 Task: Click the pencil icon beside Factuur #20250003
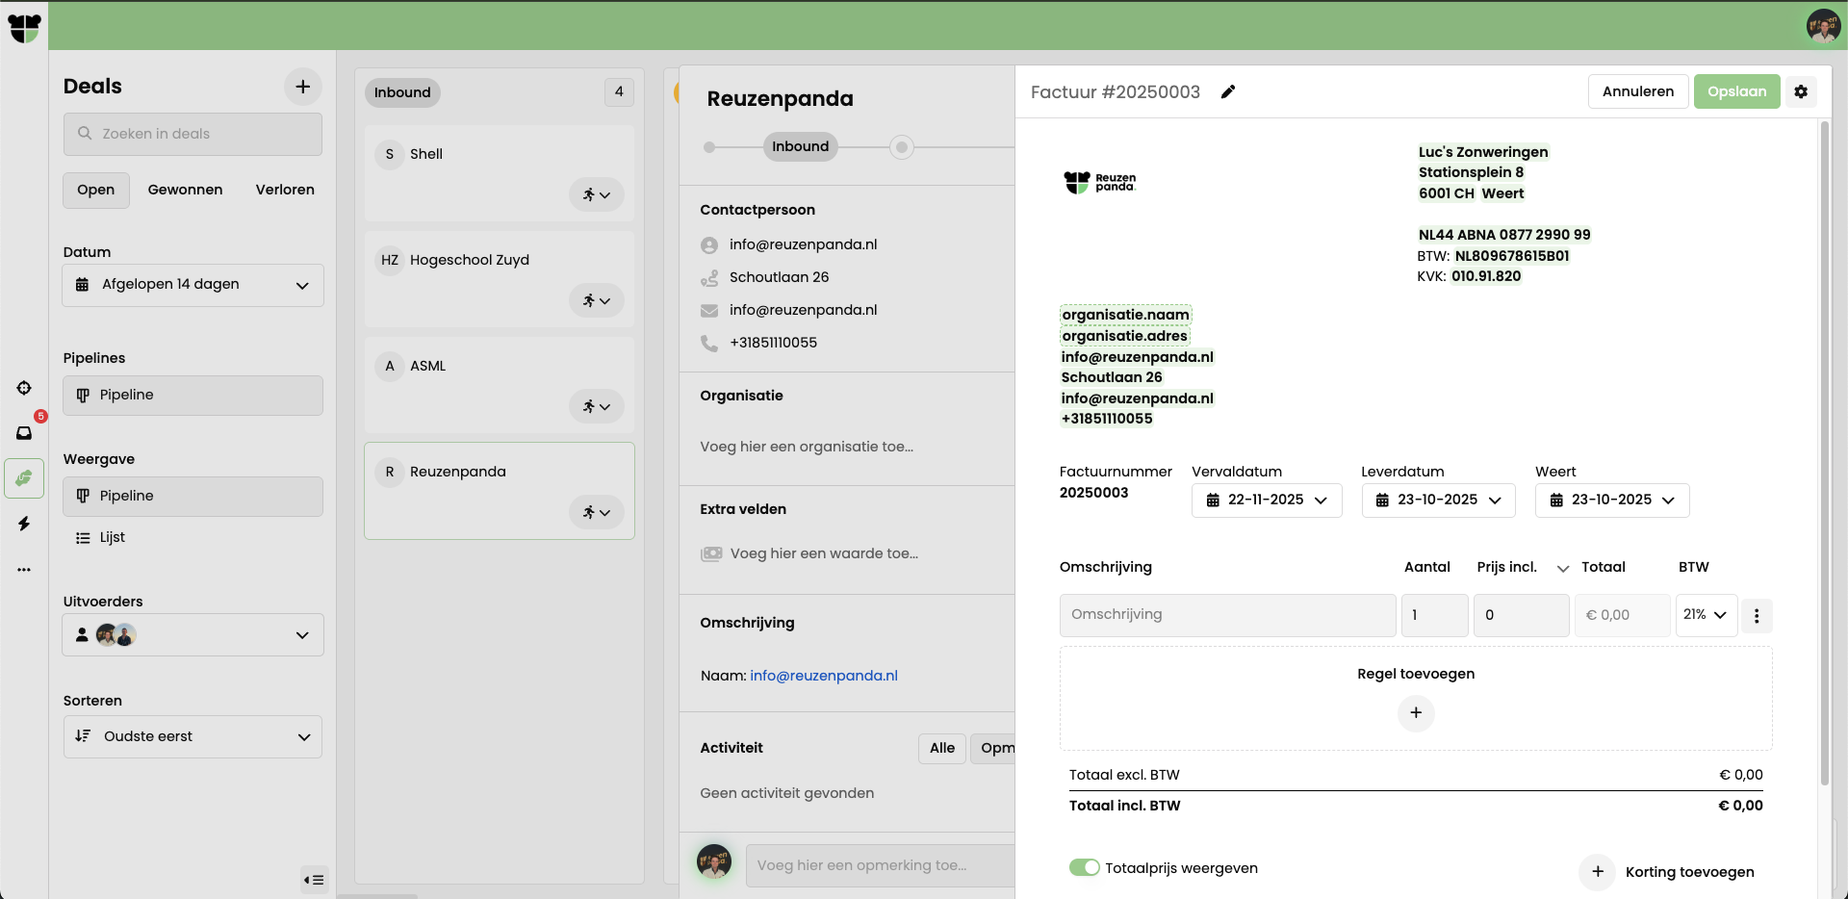[x=1227, y=92]
